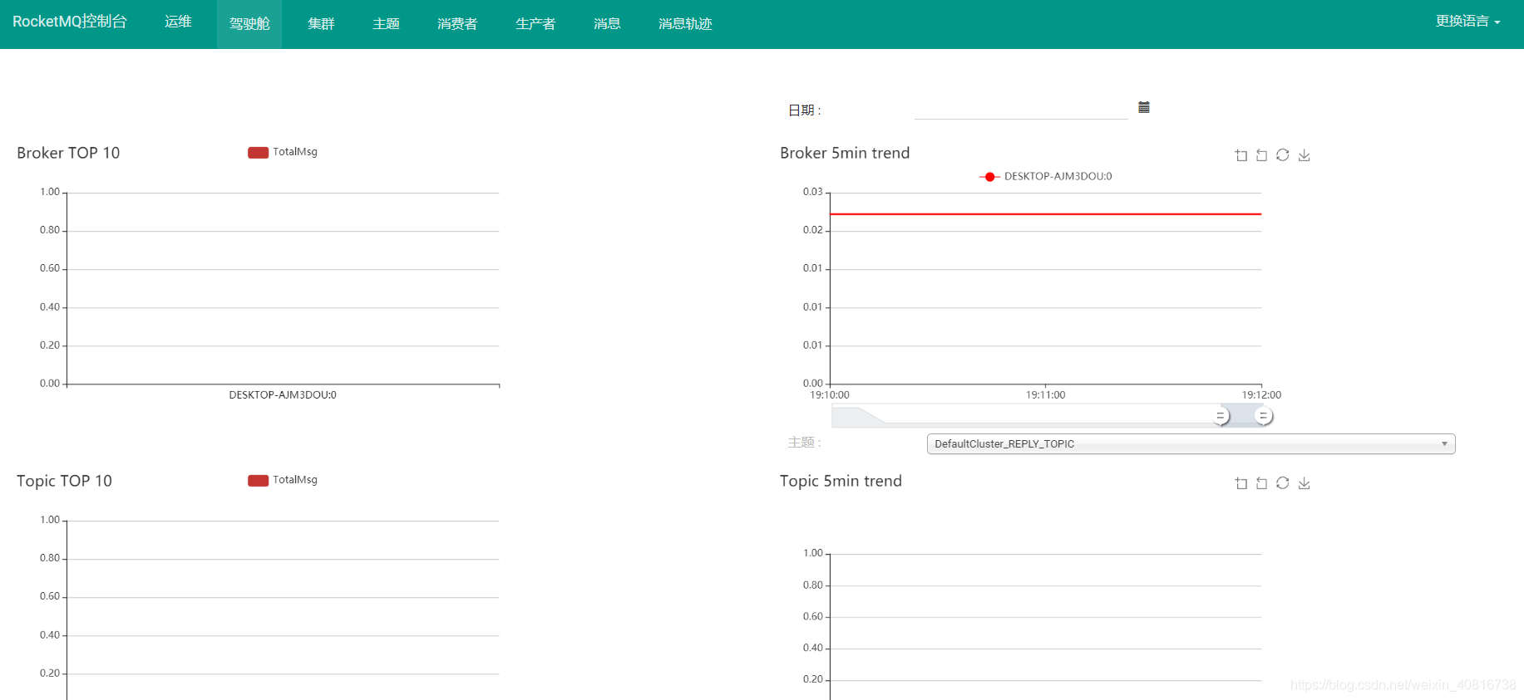Click the Broker TOP 10 chart title
Screen dimensions: 1524x700
[x=68, y=153]
